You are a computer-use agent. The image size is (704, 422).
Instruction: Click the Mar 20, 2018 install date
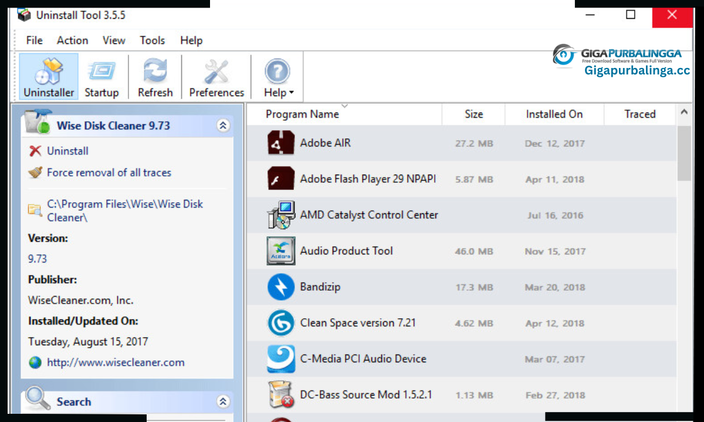tap(555, 287)
